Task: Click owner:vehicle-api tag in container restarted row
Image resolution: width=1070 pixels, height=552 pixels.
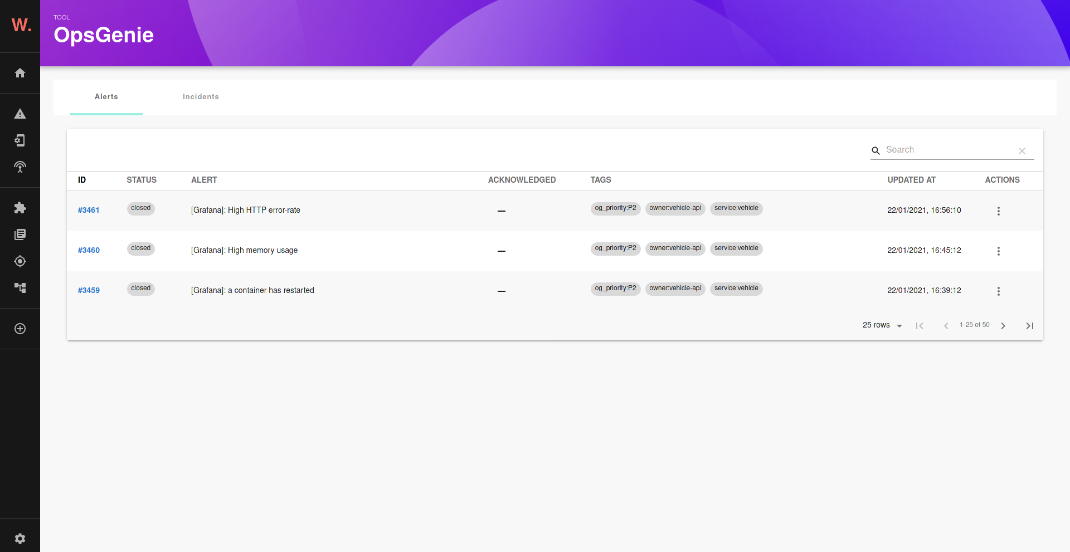Action: (x=675, y=289)
